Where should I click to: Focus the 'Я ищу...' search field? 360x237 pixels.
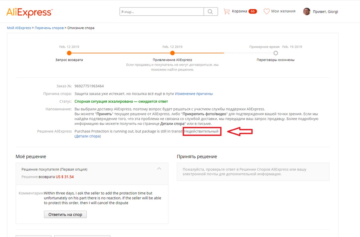(161, 12)
